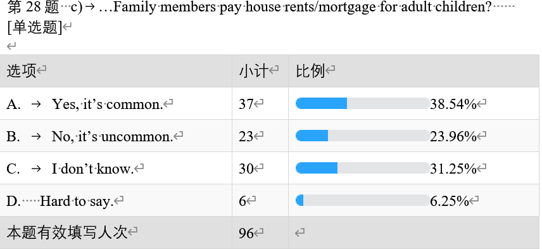Select option B 'No, it's uncommon.' text

[112, 136]
